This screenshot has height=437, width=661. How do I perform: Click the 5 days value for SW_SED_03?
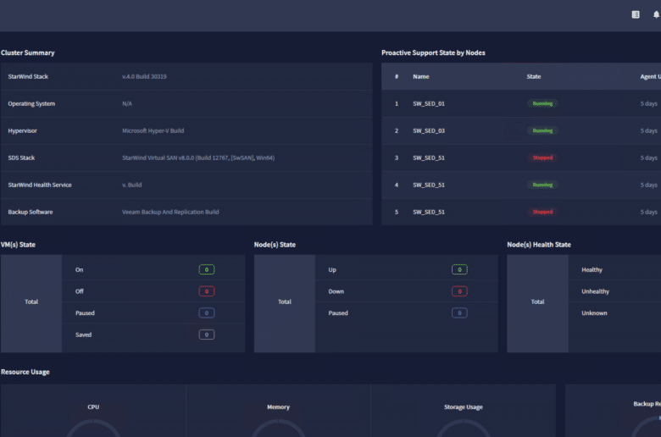pos(649,130)
